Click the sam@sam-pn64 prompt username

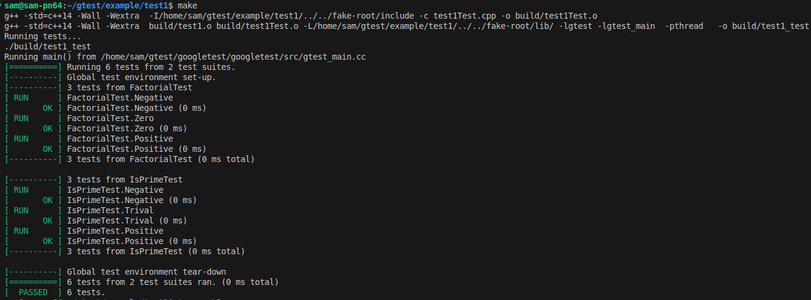coord(33,5)
